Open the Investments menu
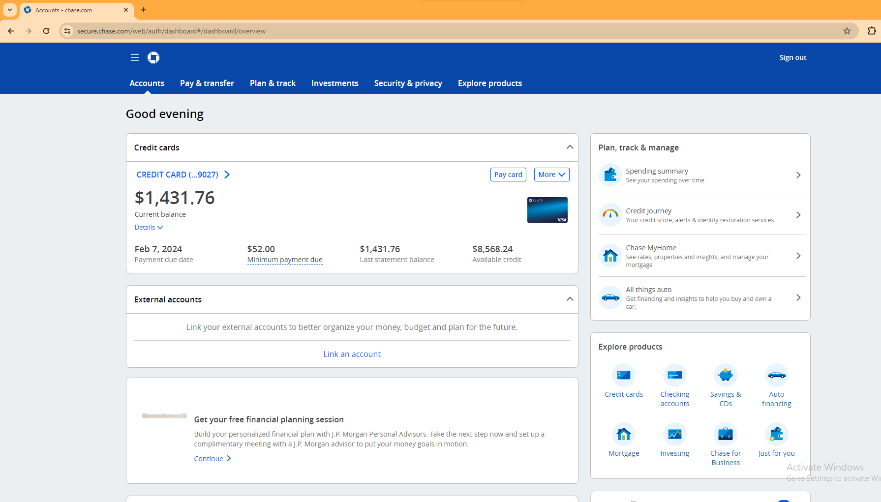The height and width of the screenshot is (502, 881). point(335,83)
